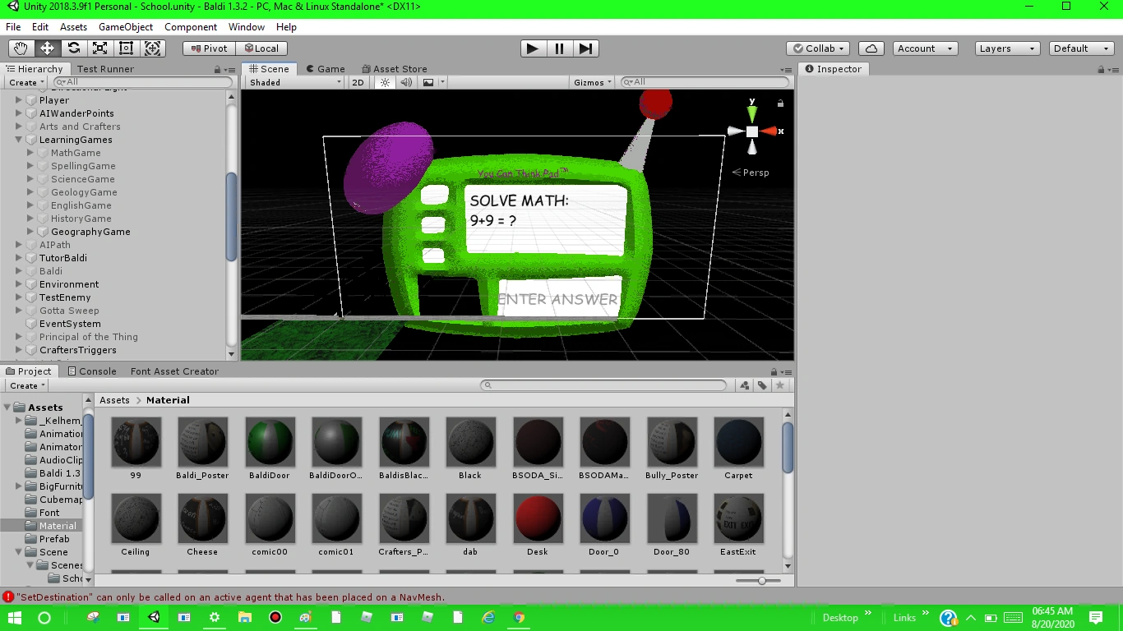Toggle 2D mode in the Scene view
Image resolution: width=1123 pixels, height=631 pixels.
(x=358, y=82)
